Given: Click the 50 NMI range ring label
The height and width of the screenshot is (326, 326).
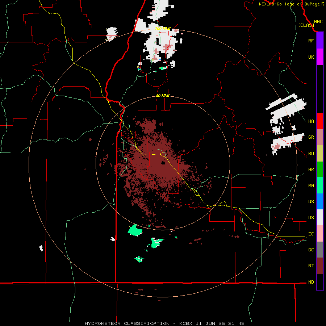Looking at the screenshot, I should point(163,96).
